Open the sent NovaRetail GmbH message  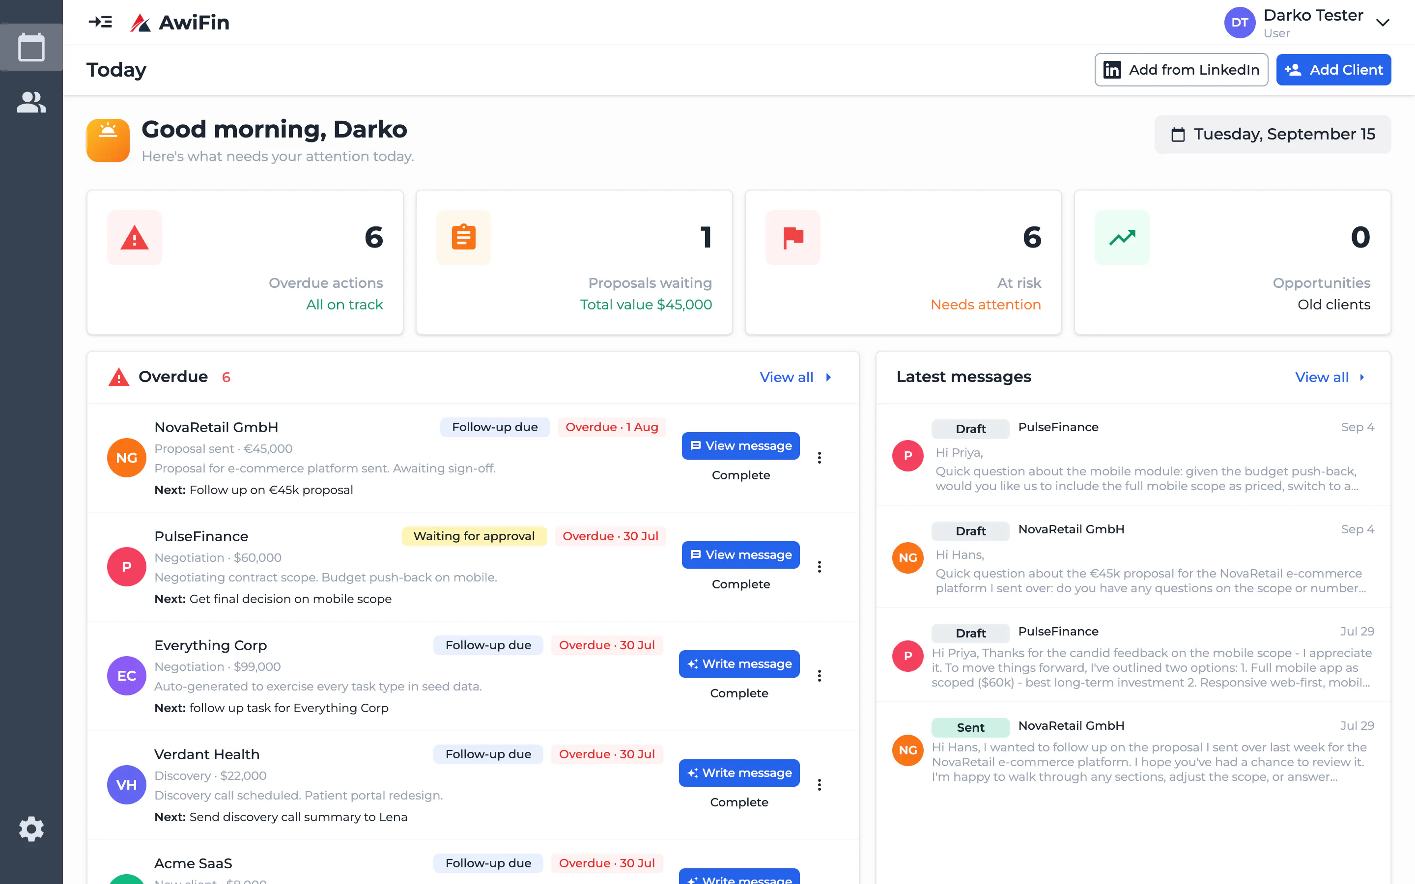tap(1133, 750)
